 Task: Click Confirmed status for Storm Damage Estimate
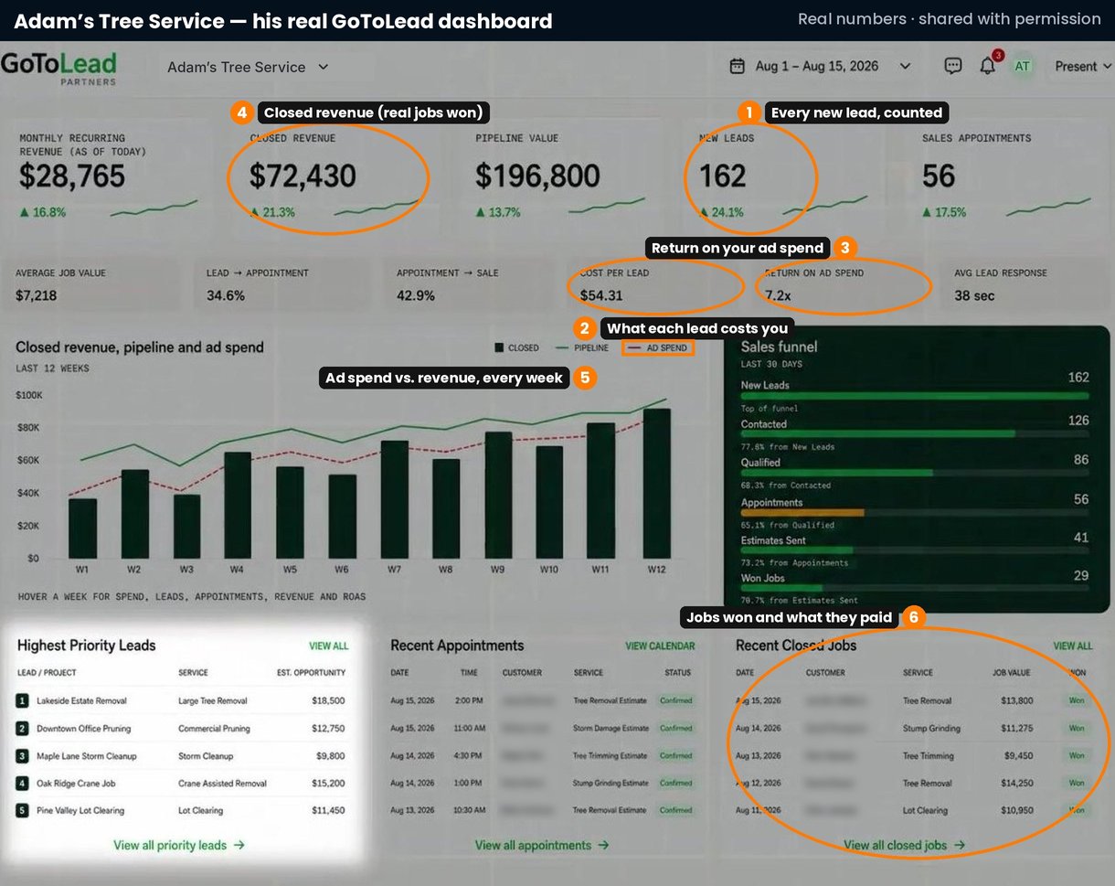click(676, 729)
